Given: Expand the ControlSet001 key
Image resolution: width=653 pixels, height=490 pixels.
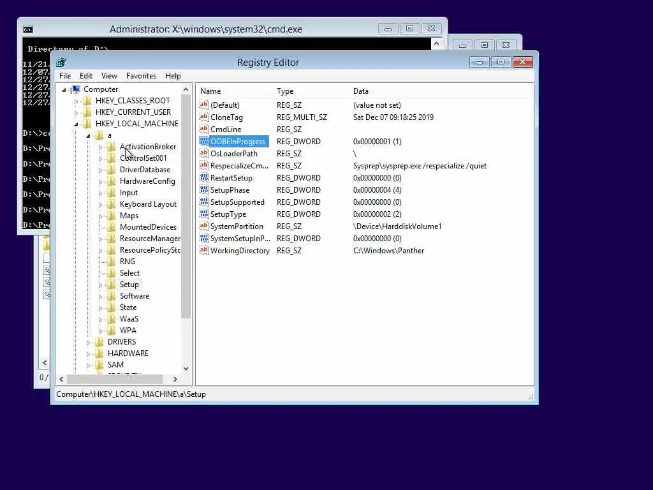Looking at the screenshot, I should pyautogui.click(x=100, y=159).
